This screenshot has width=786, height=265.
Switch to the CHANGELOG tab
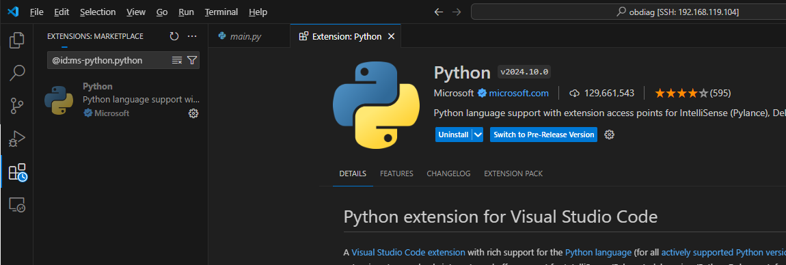coord(448,173)
